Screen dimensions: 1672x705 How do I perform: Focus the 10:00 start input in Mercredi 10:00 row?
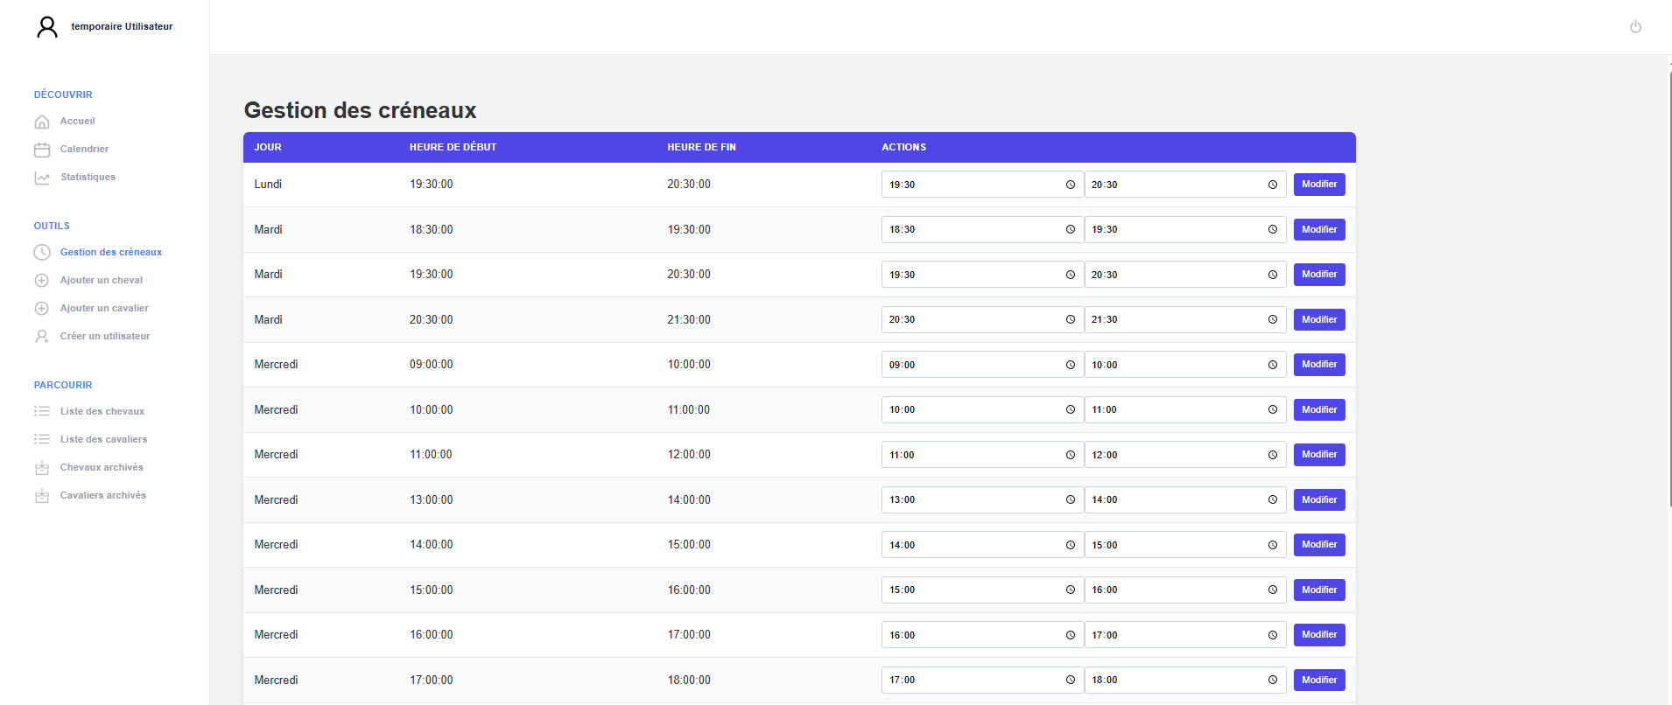(x=982, y=409)
